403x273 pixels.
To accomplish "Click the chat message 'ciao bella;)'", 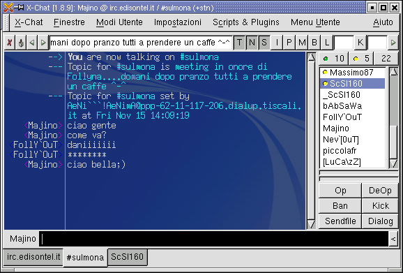I will (x=96, y=165).
